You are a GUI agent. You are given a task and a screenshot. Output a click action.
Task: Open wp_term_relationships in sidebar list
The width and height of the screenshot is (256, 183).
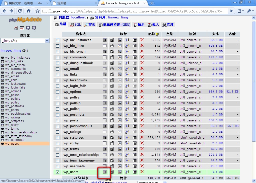coord(21,132)
